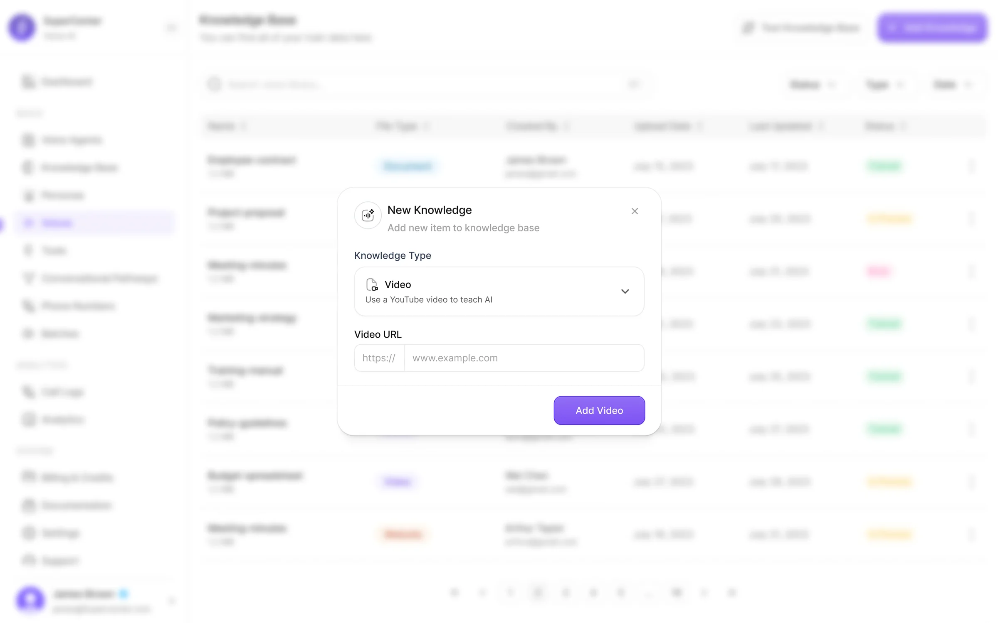Click inside the Video URL input field
Viewport: 998px width, 623px height.
[524, 358]
